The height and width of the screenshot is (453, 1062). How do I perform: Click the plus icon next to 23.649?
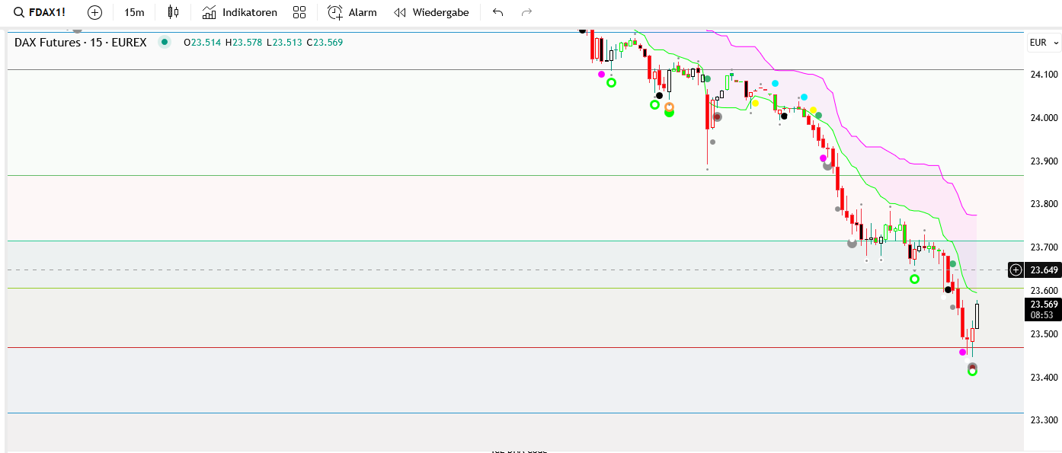click(1016, 270)
